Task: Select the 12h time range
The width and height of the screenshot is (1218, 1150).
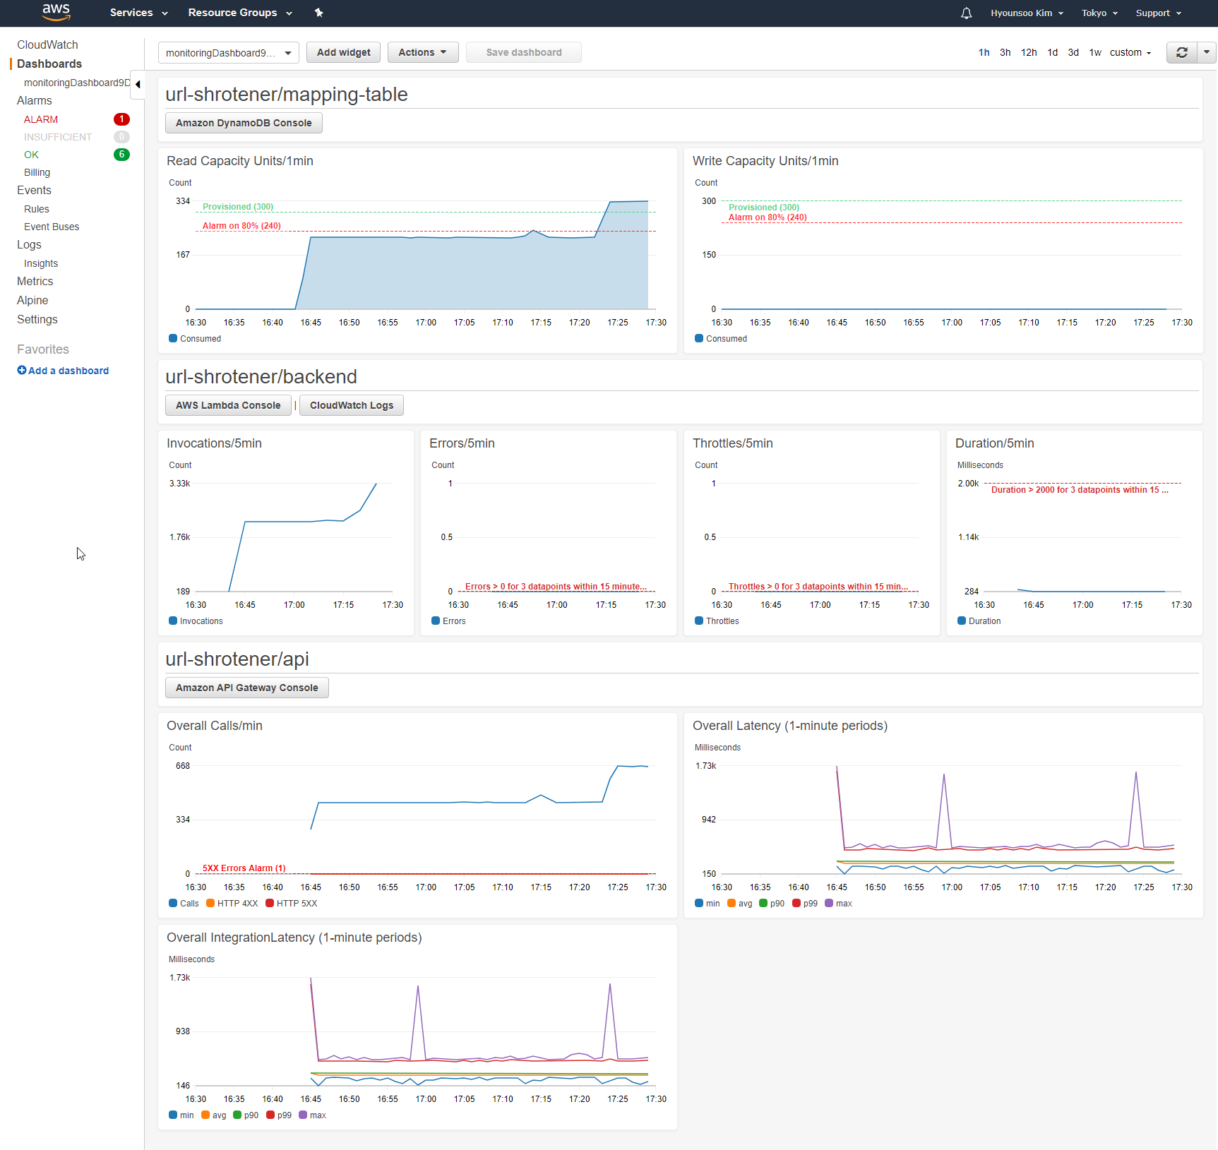Action: tap(1029, 52)
